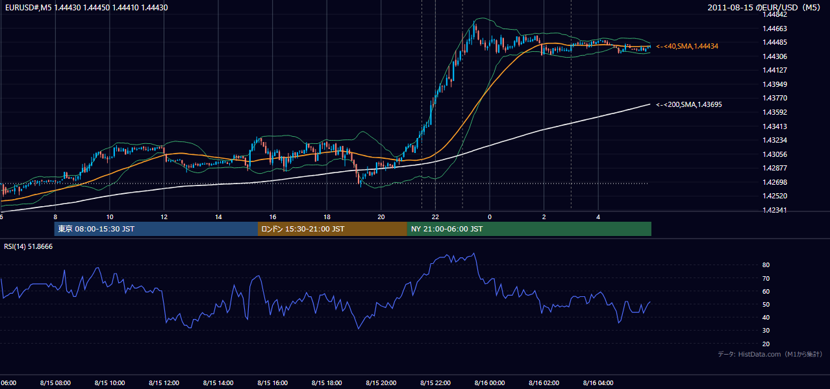Click hour label 20 under the price chart
Screen dimensions: 830x389
[x=381, y=217]
